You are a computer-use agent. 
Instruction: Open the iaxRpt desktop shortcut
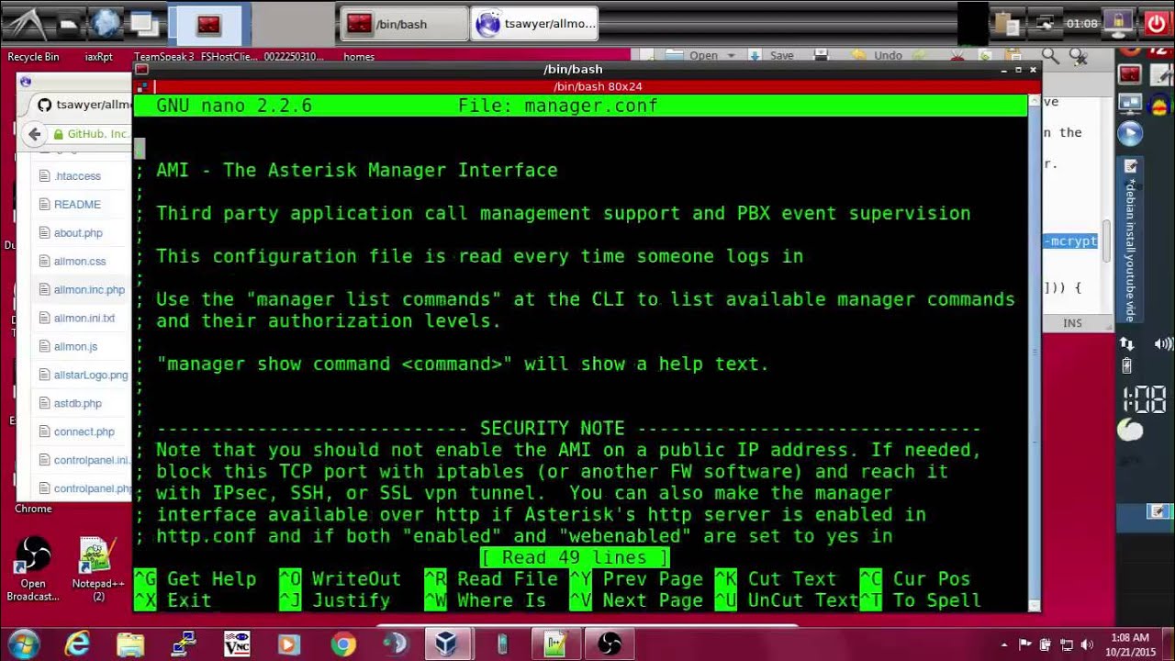(x=98, y=57)
